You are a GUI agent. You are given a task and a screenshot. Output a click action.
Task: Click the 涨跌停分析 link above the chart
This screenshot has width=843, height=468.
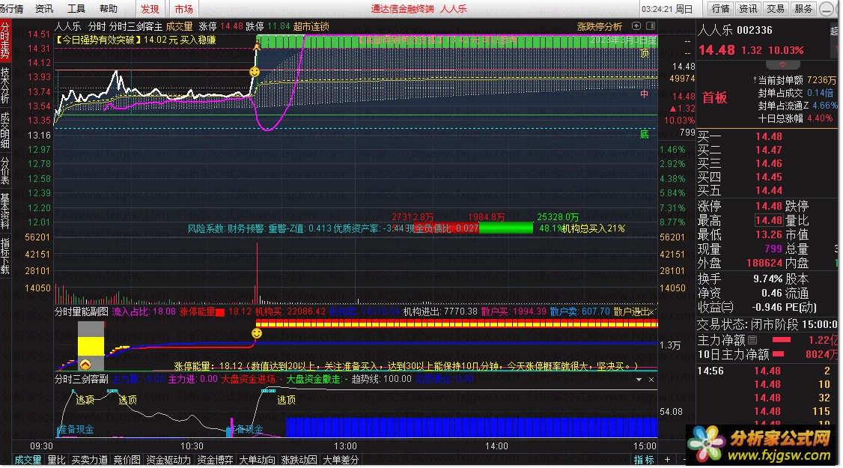click(600, 26)
